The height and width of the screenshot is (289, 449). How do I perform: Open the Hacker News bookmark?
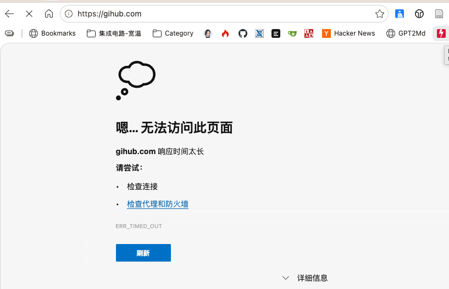coord(348,33)
